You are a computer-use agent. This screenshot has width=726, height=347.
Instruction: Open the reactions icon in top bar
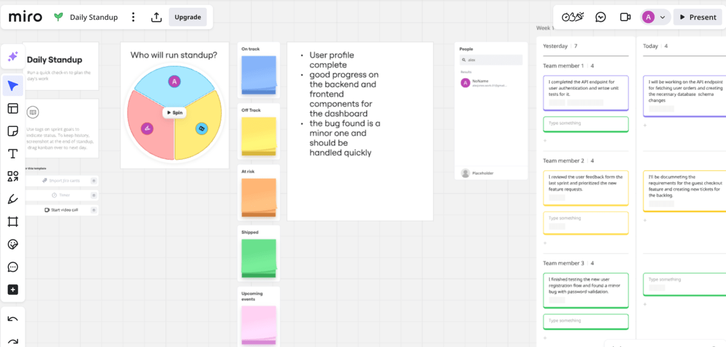(572, 17)
